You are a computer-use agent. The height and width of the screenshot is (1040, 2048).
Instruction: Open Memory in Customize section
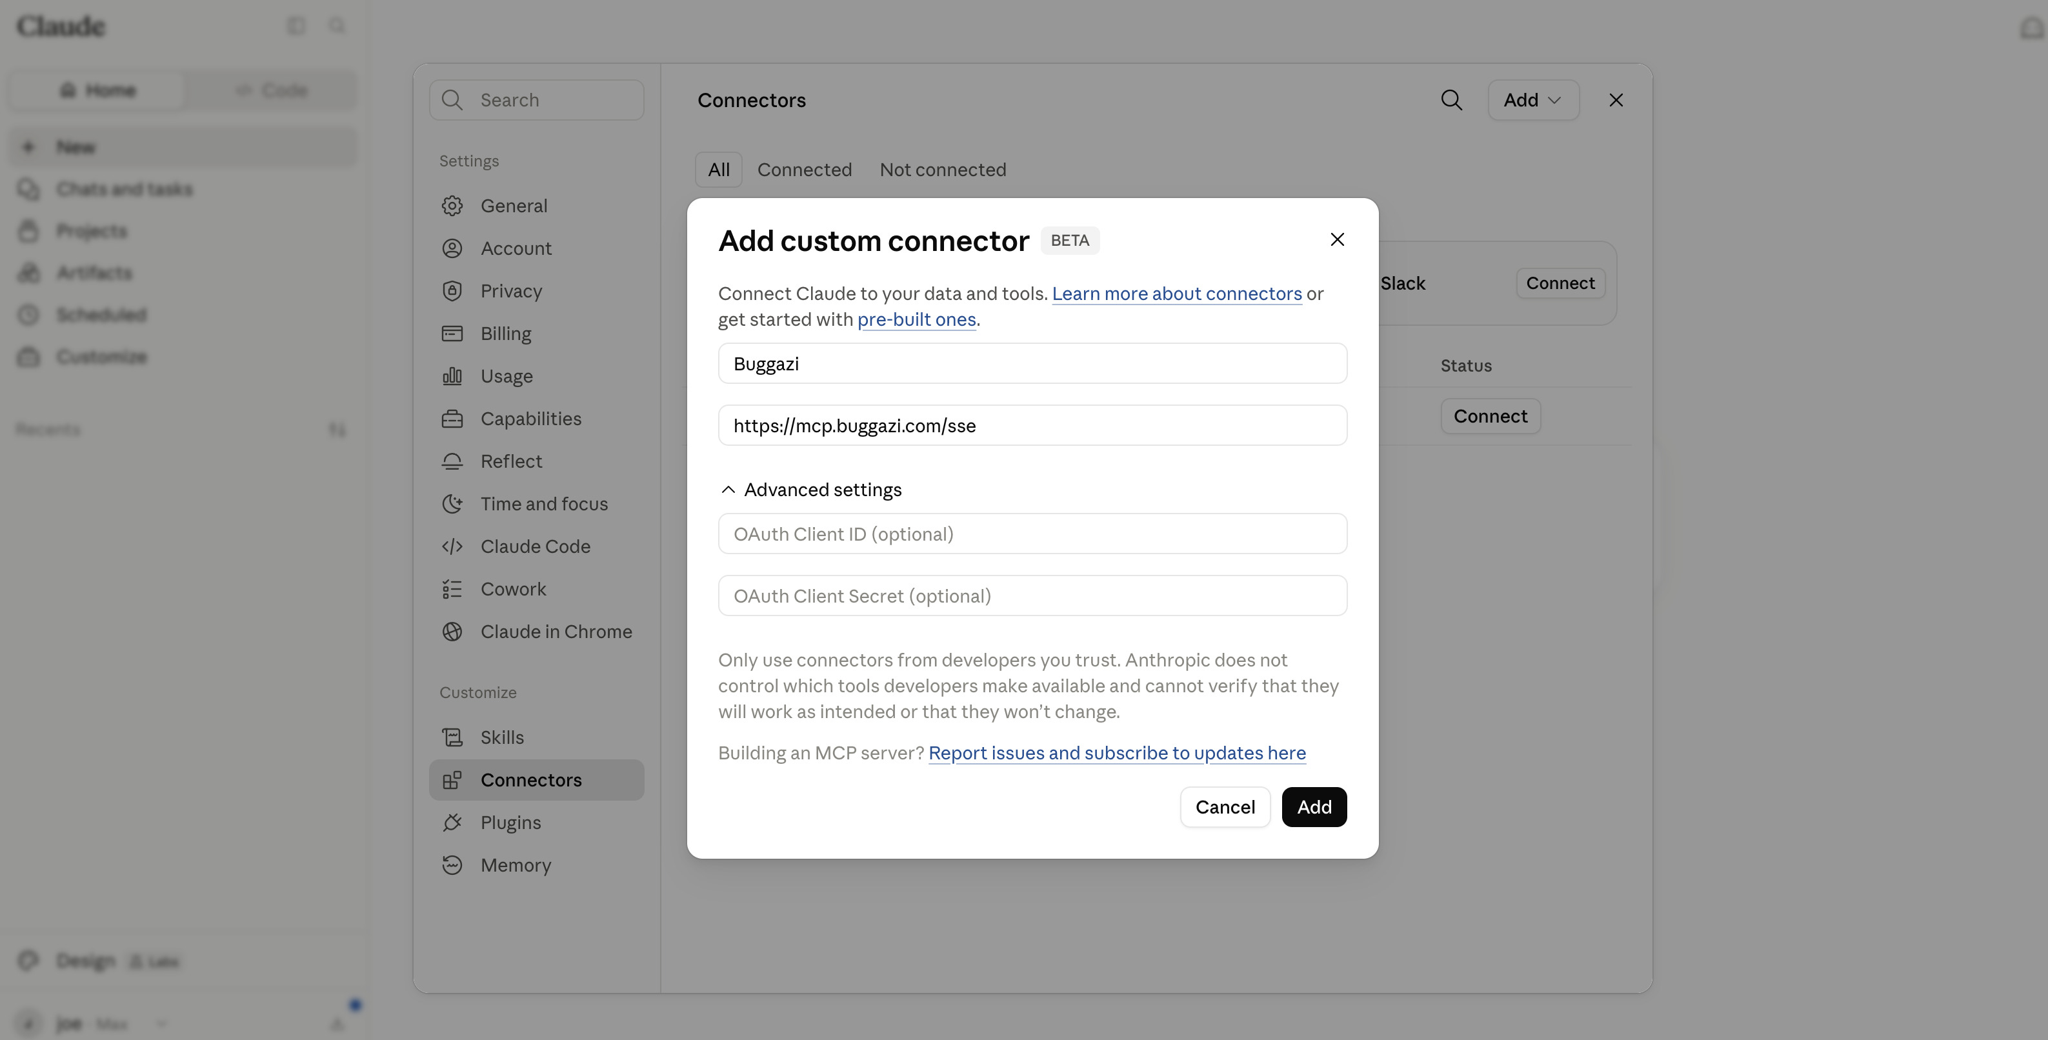(537, 865)
